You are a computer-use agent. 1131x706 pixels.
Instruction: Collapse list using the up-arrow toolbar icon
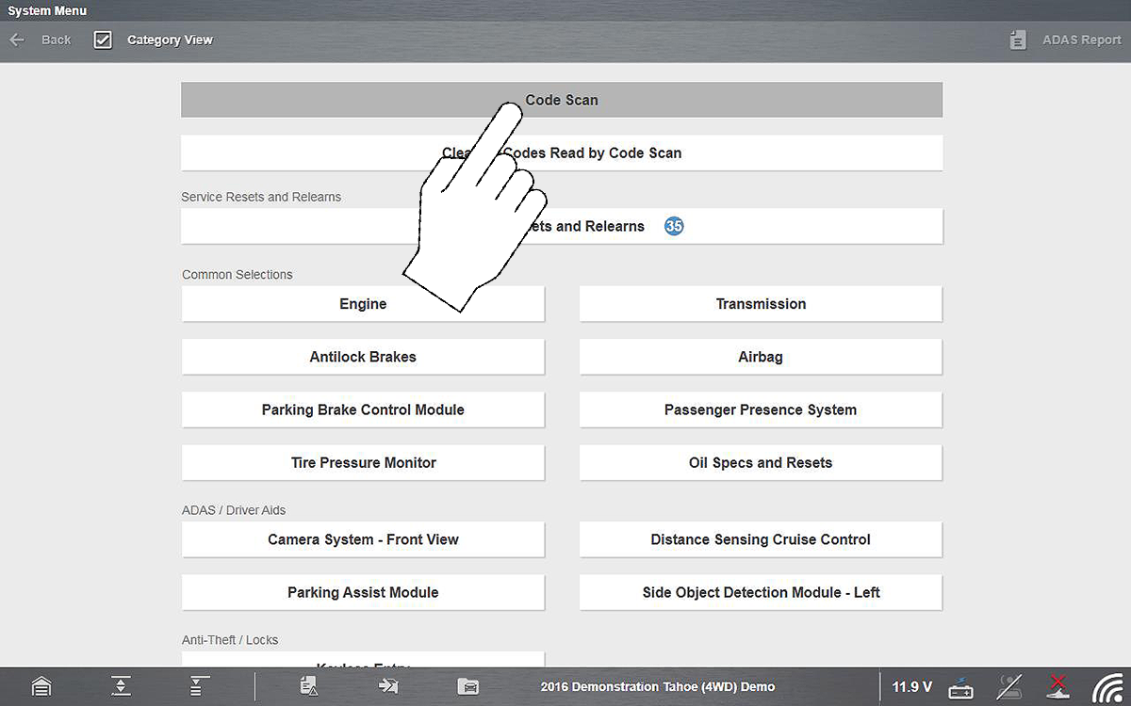pyautogui.click(x=121, y=686)
